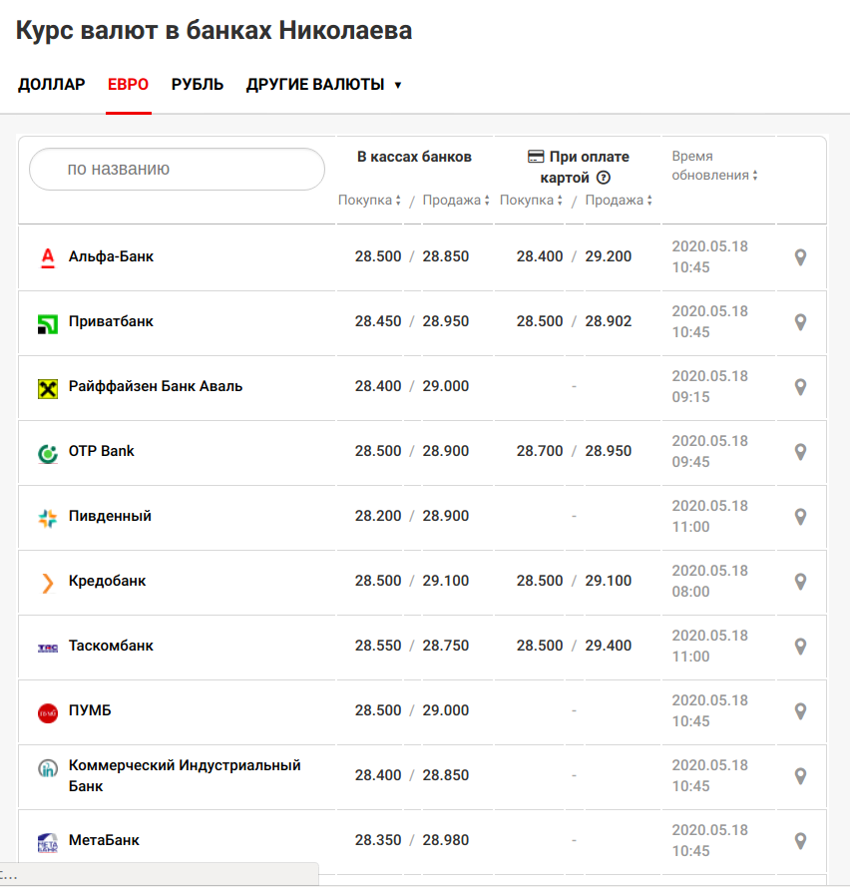Open the Таскомбанк link
This screenshot has width=850, height=887.
[x=111, y=646]
